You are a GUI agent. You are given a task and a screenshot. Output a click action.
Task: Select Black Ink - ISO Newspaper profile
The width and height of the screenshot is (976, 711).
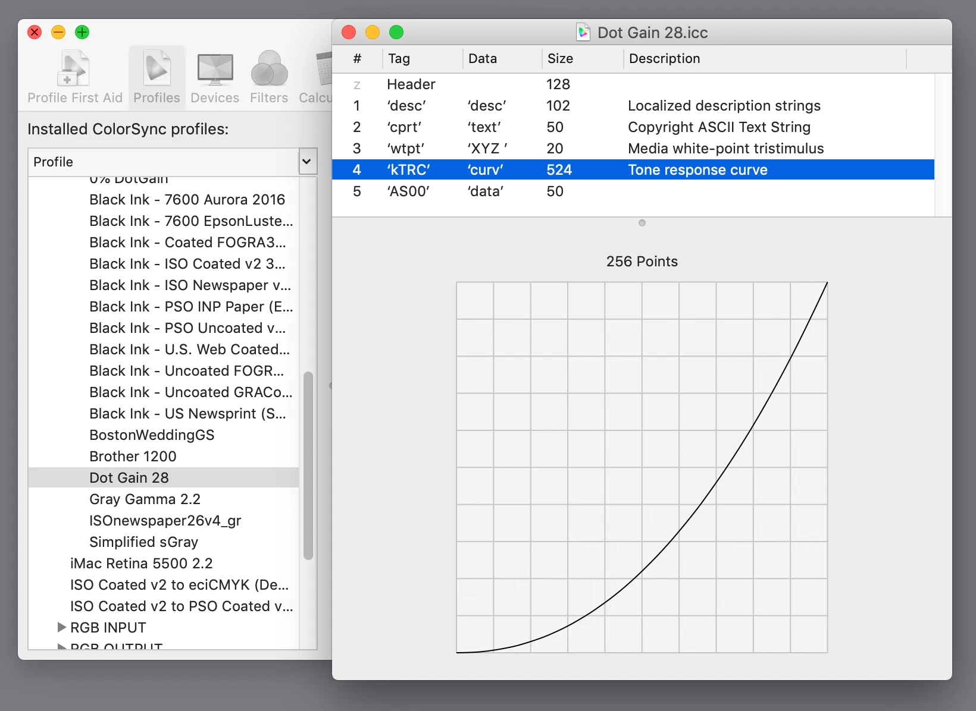[x=164, y=285]
